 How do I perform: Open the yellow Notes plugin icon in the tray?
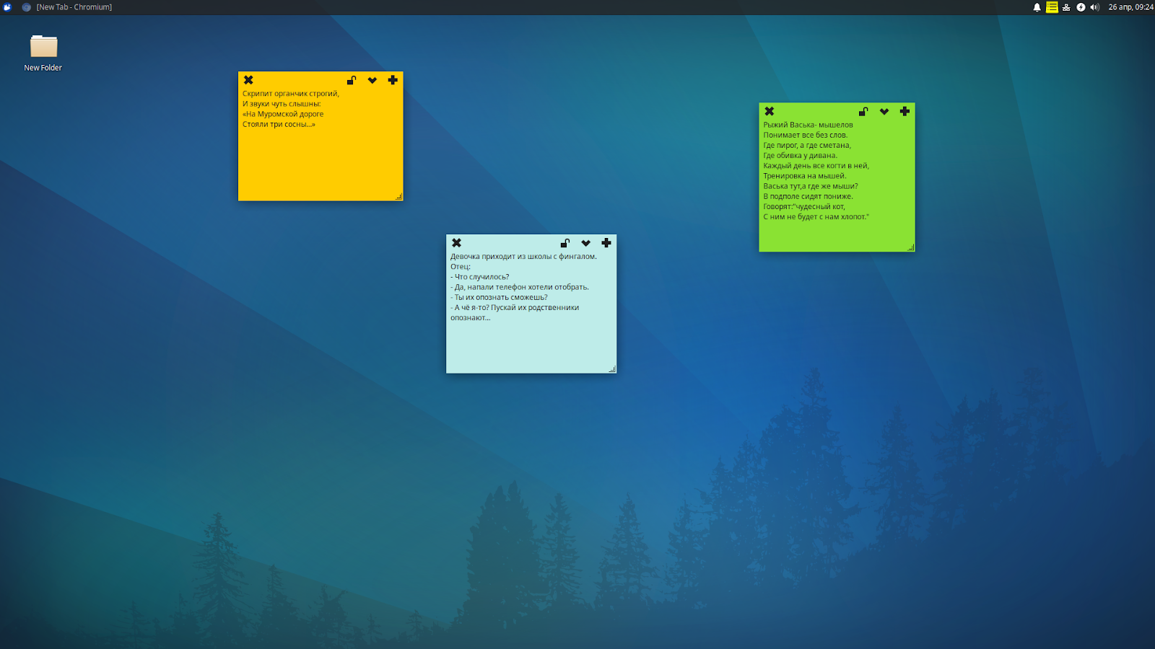point(1052,6)
